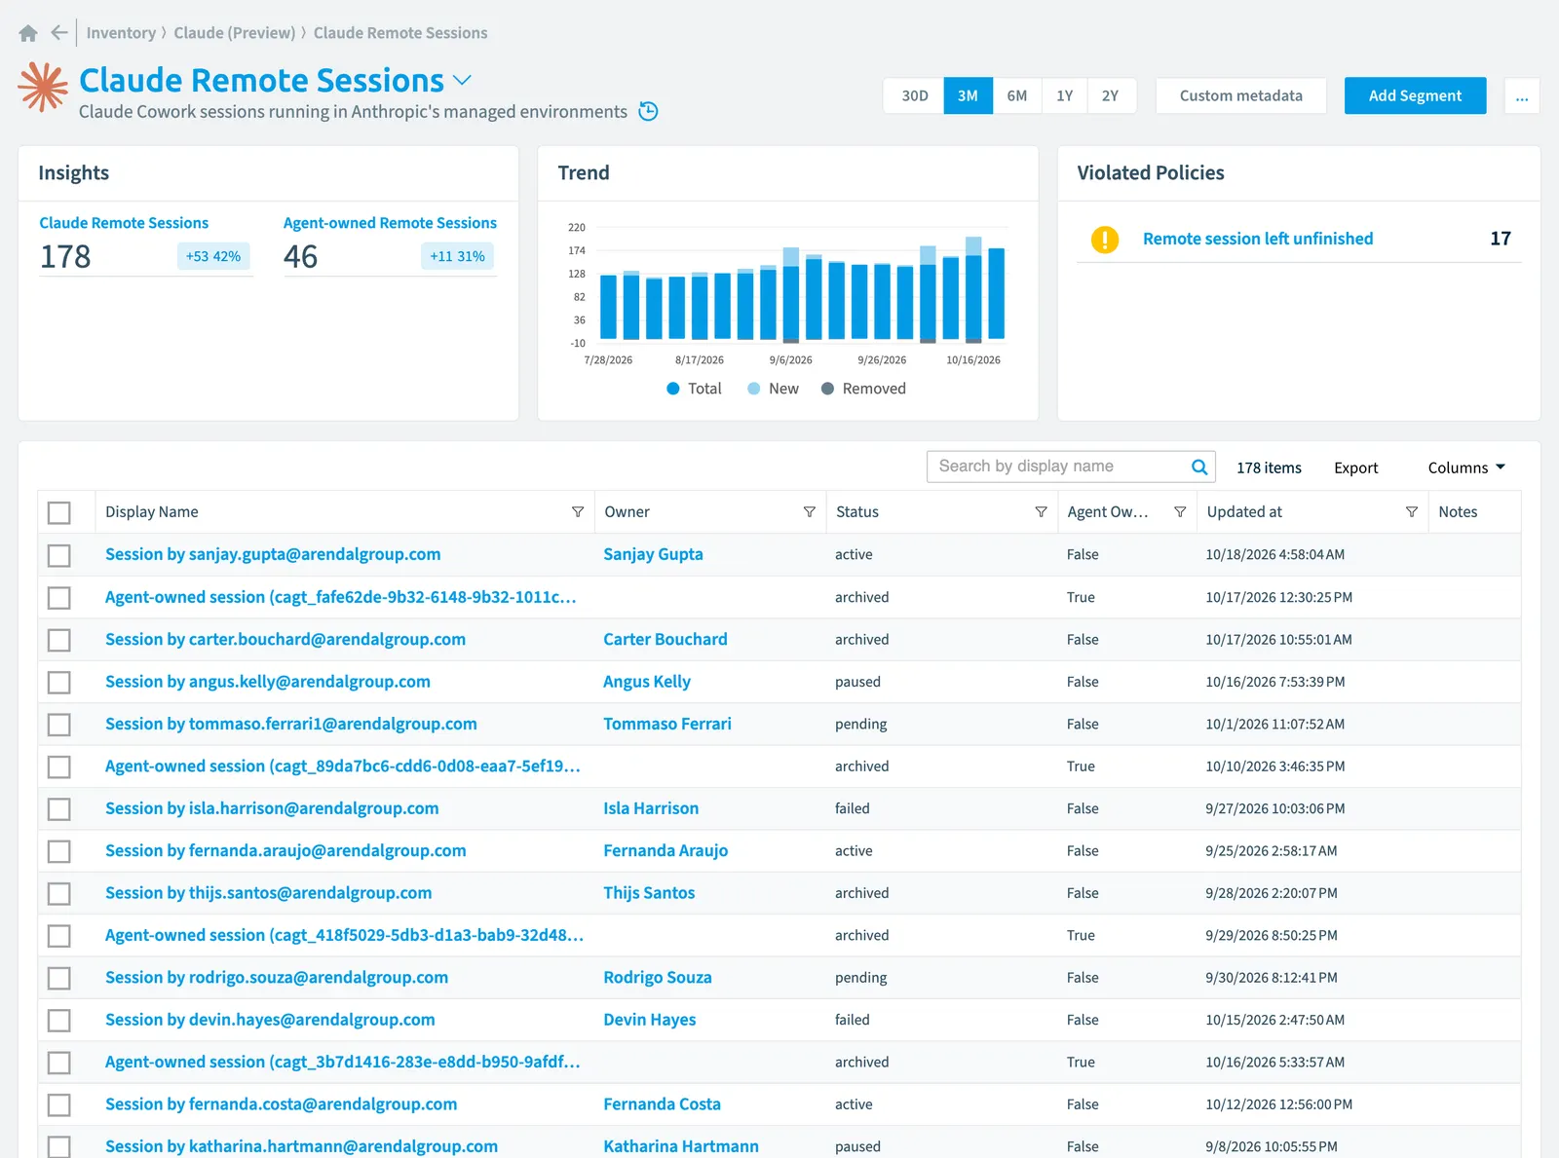This screenshot has width=1559, height=1158.
Task: Switch to 1Y time range
Action: click(x=1064, y=95)
